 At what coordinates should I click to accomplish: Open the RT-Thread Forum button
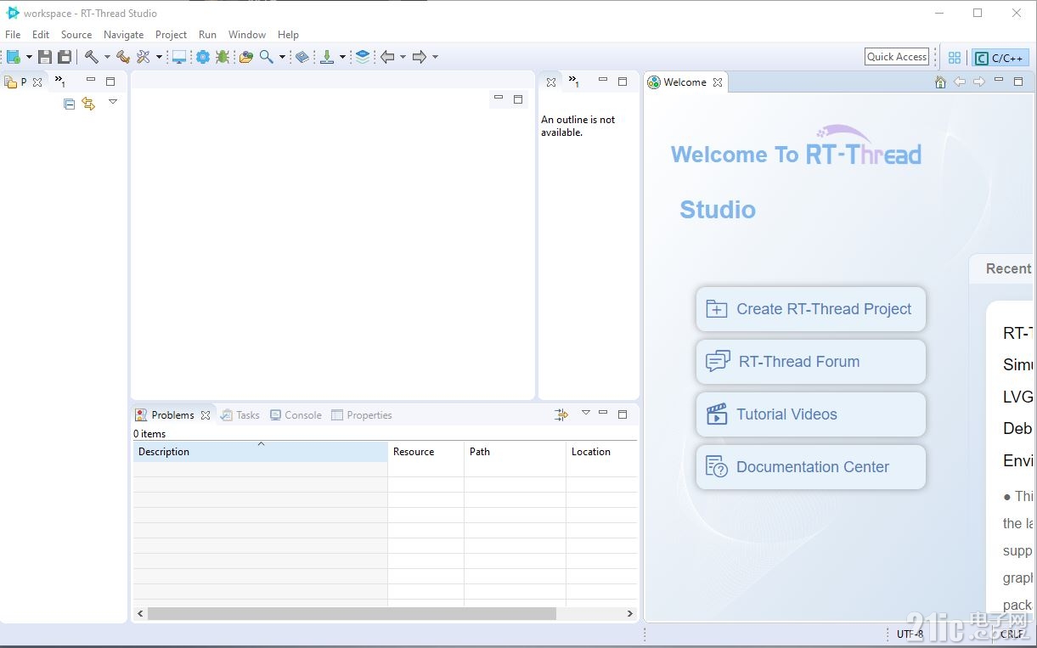click(811, 362)
